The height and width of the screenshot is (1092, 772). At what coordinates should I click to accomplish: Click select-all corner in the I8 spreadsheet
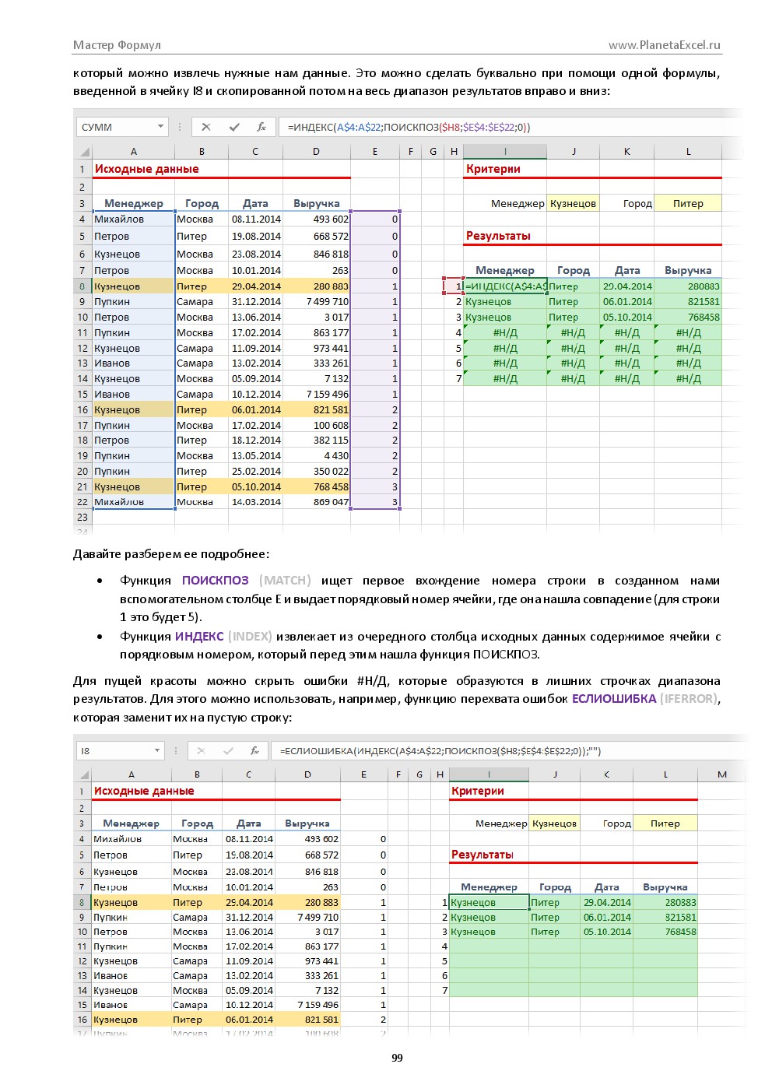82,774
